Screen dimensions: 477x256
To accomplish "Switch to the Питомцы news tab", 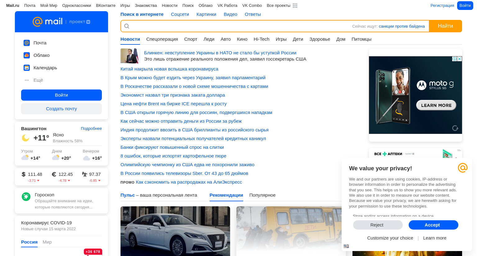I will click(361, 39).
